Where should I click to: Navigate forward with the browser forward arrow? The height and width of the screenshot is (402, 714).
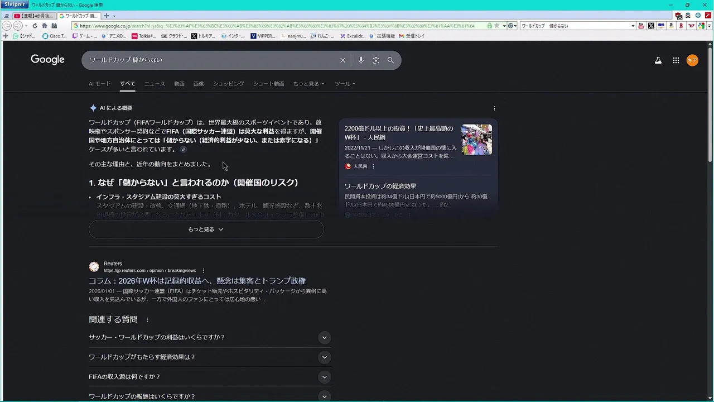(17, 26)
